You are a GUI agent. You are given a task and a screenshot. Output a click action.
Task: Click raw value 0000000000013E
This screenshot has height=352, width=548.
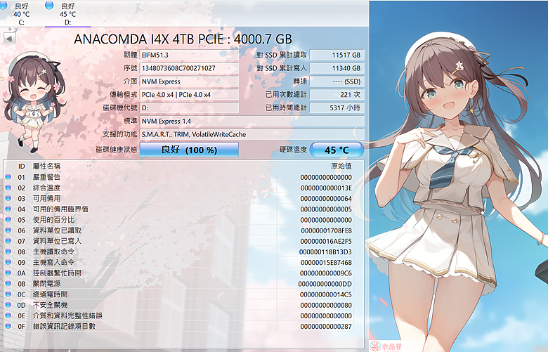coord(326,188)
